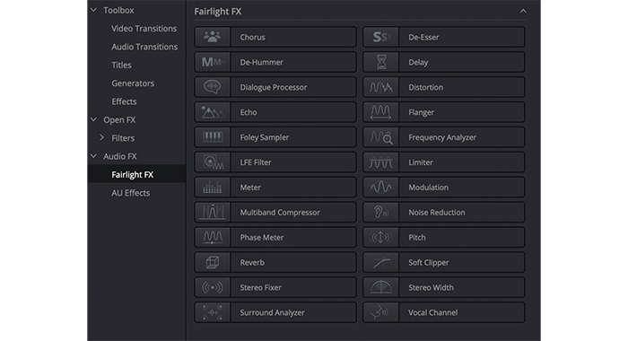
Task: Click the Foley Sampler keyboard icon
Action: pos(213,137)
